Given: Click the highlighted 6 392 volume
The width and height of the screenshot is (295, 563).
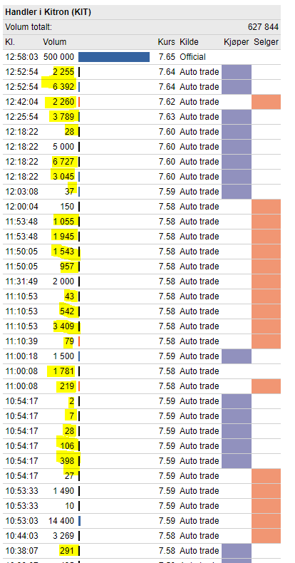Looking at the screenshot, I should pyautogui.click(x=63, y=87).
